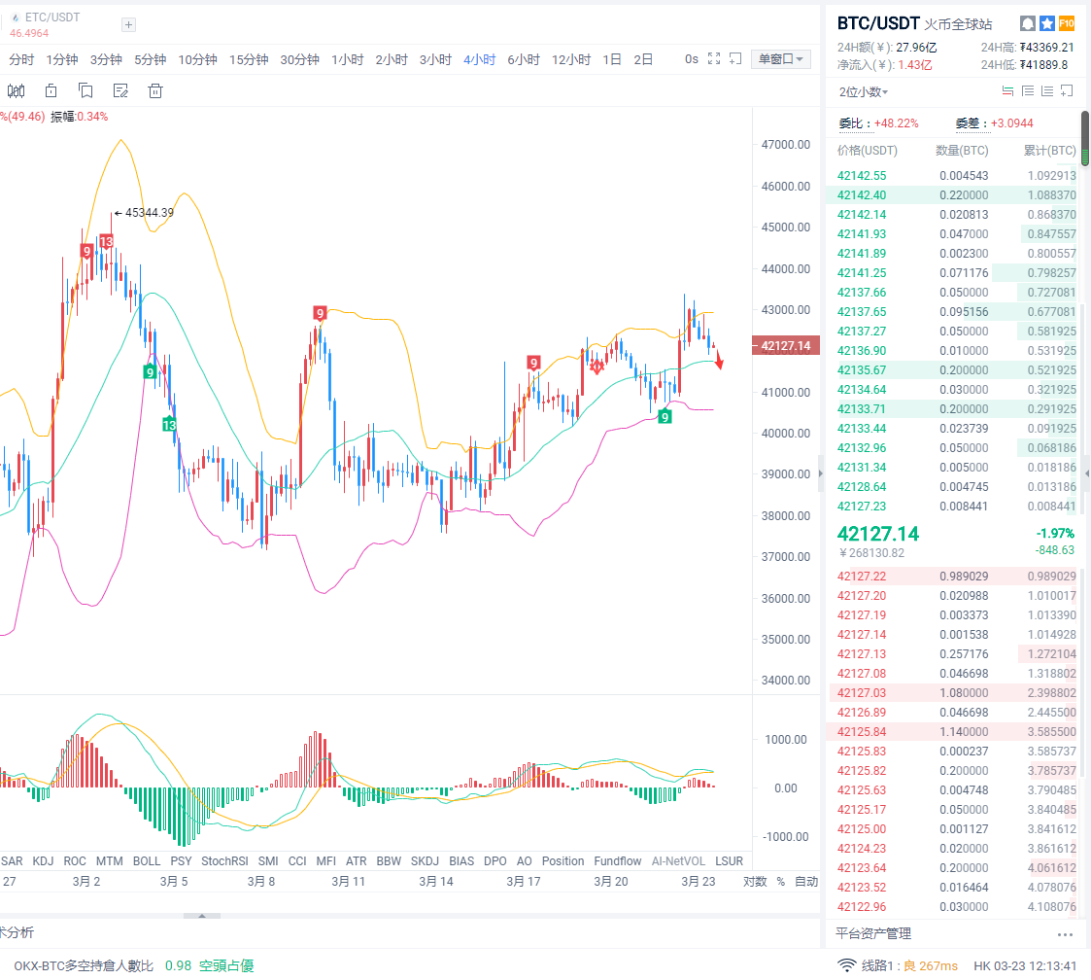Open the 单窗口 window layout dropdown
This screenshot has height=980, width=1091.
(x=781, y=59)
